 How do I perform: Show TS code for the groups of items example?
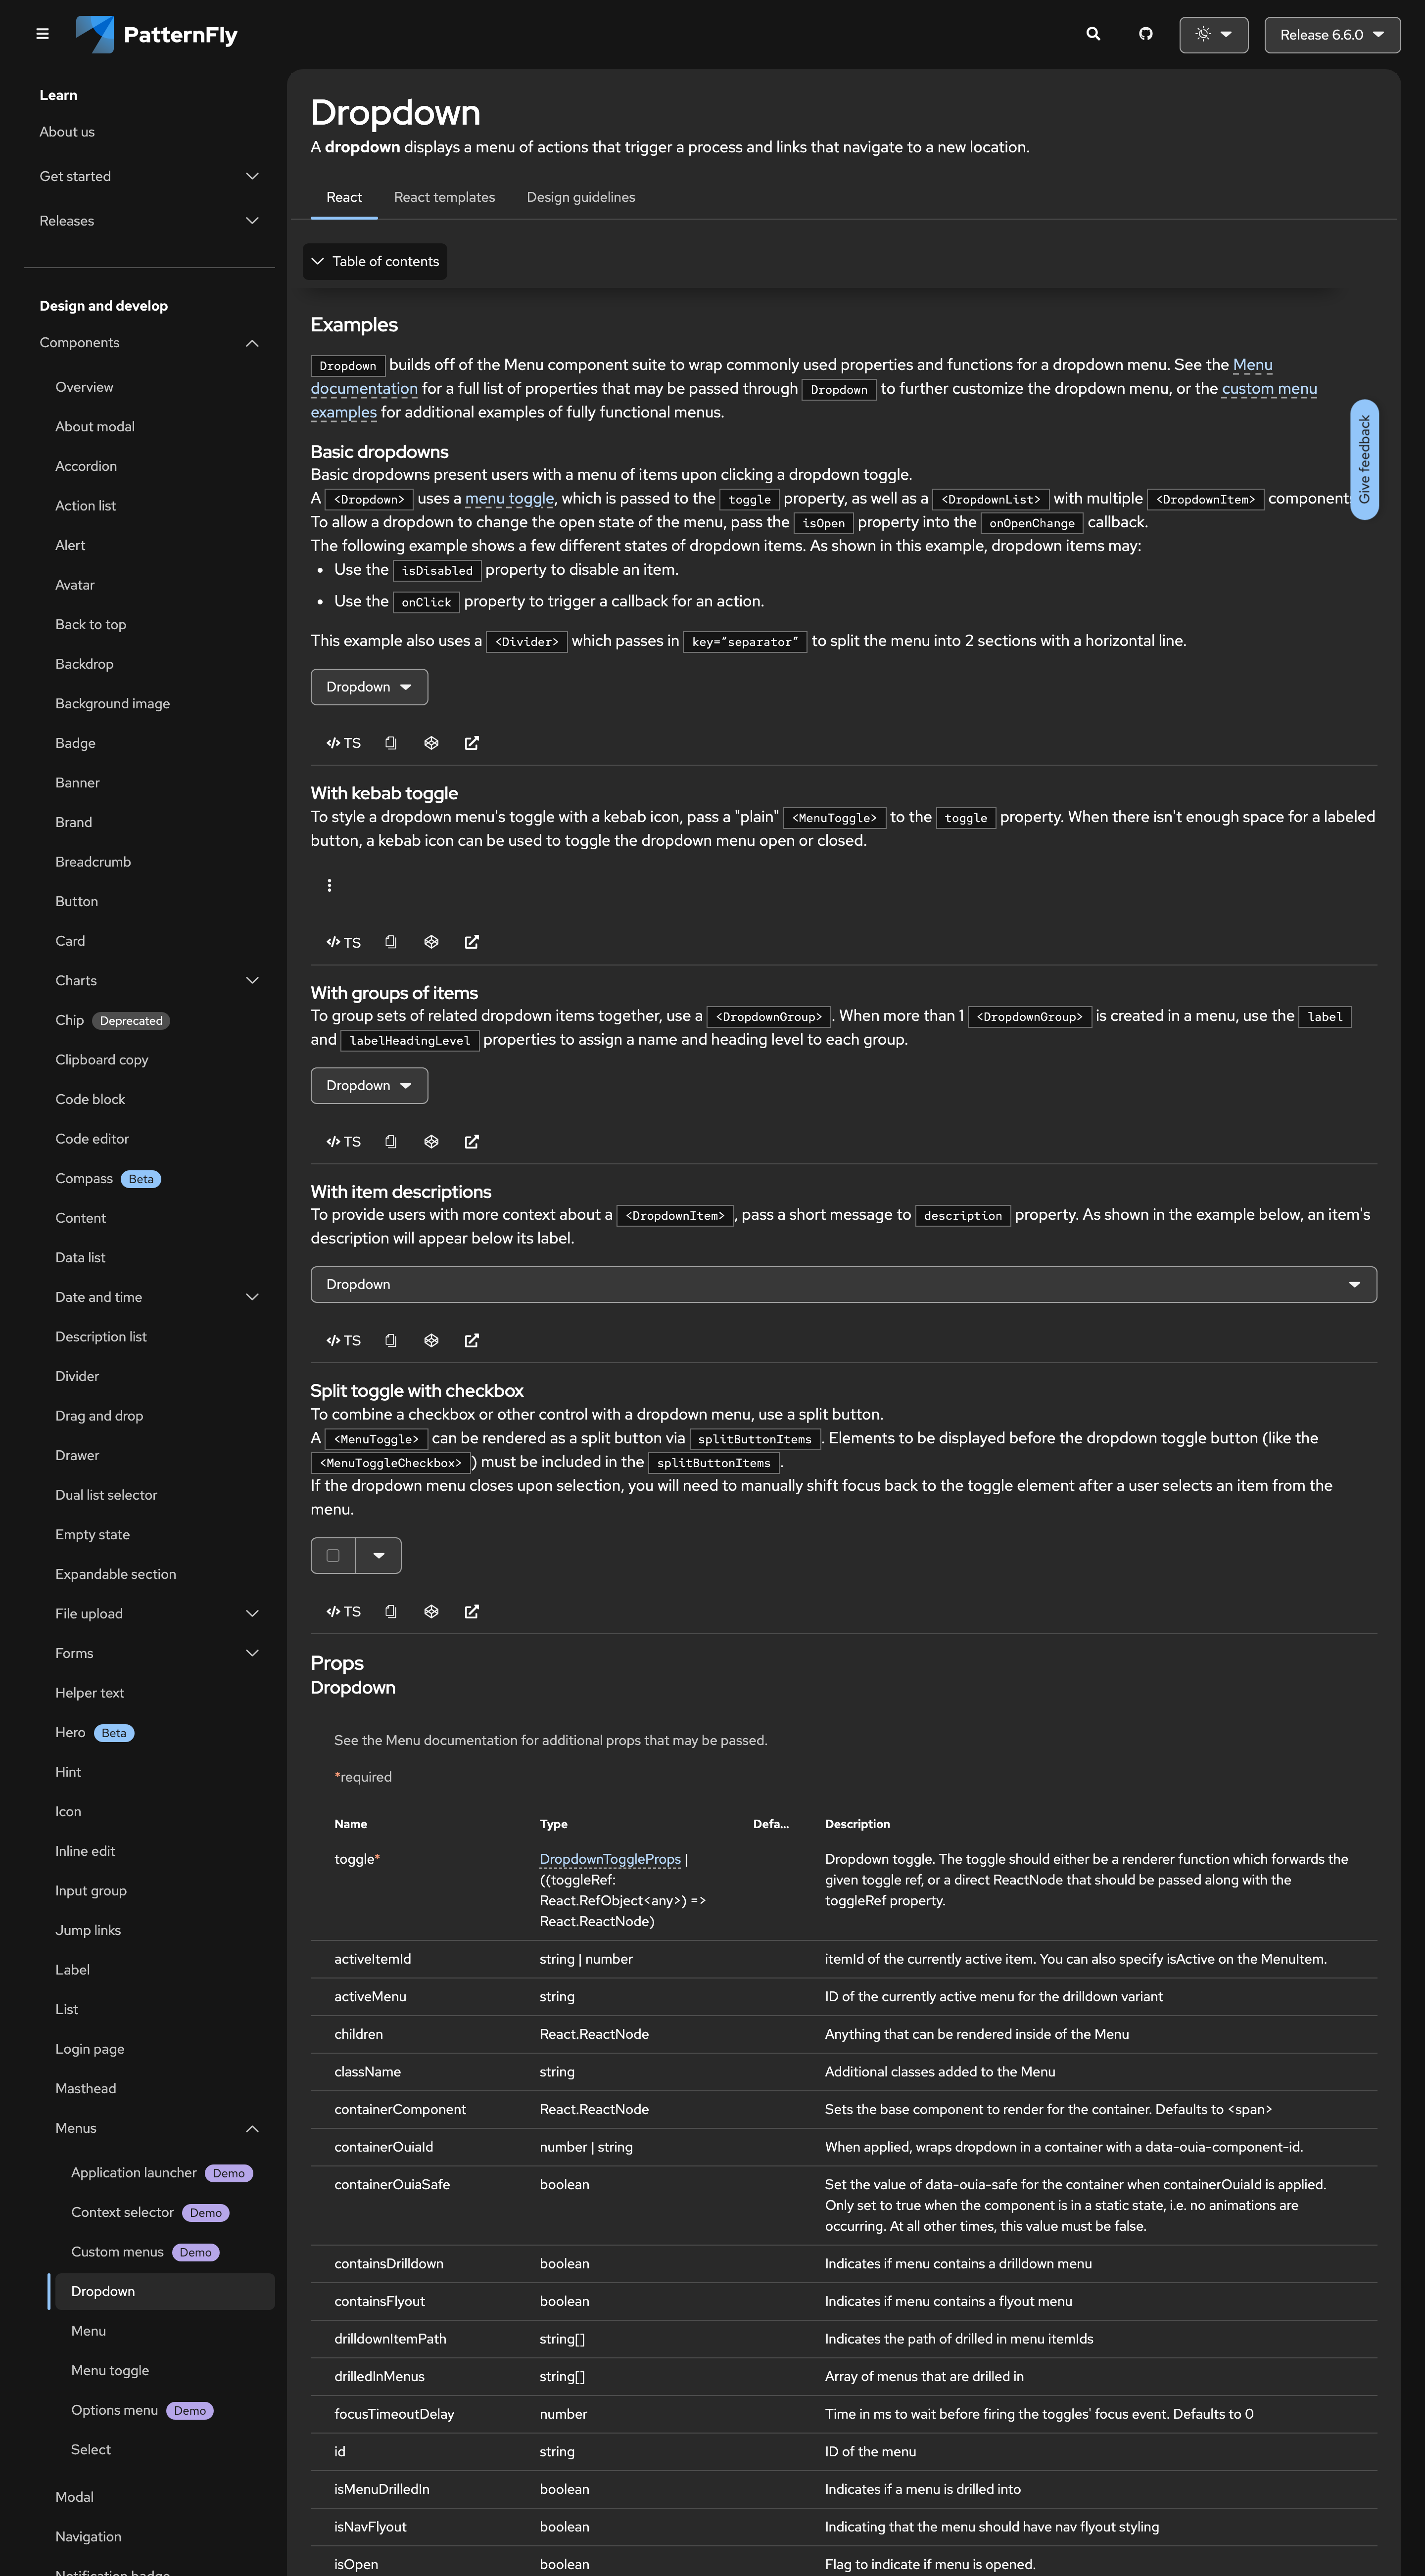[343, 1141]
